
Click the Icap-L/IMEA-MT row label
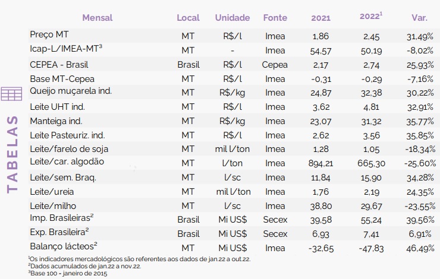click(66, 49)
